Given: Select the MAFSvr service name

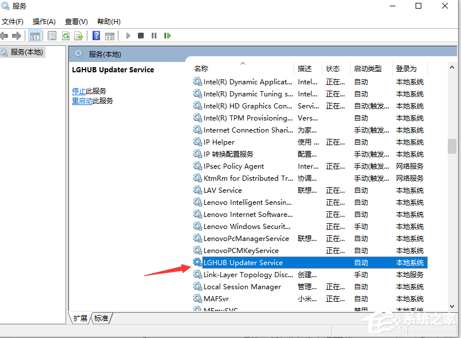Looking at the screenshot, I should (216, 298).
